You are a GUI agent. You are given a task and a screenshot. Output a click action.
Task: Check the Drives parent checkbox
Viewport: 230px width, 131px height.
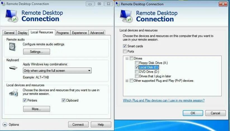coord(131,58)
